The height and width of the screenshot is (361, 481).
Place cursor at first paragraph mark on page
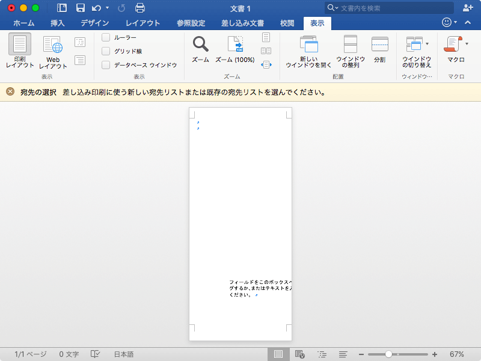pyautogui.click(x=198, y=122)
